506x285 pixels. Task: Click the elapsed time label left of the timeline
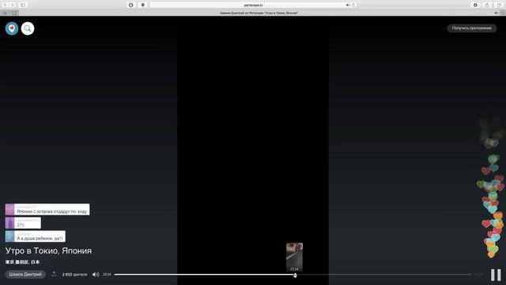tap(107, 275)
